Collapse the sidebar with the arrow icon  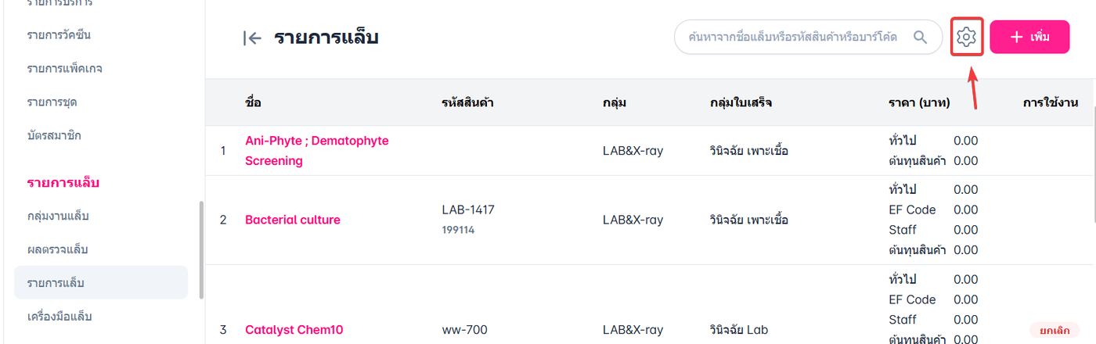(x=251, y=38)
